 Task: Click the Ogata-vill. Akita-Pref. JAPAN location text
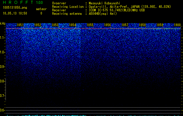coord(130,7)
